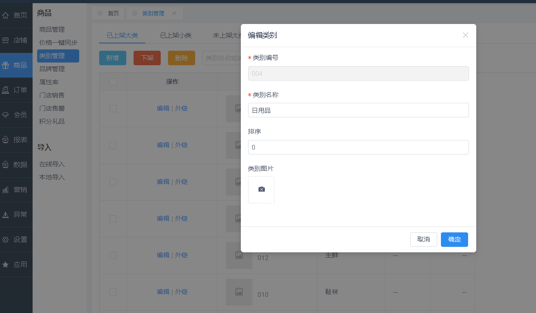Screen dimensions: 536x313
Task: Click the disabled 类别编号 field 004
Action: tap(358, 73)
